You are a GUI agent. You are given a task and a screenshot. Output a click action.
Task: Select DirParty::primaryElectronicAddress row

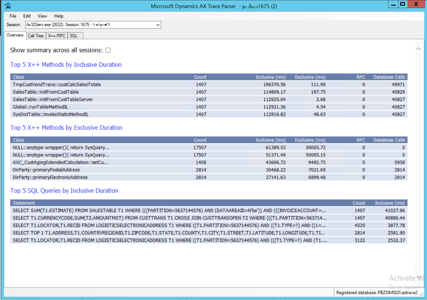click(x=209, y=177)
